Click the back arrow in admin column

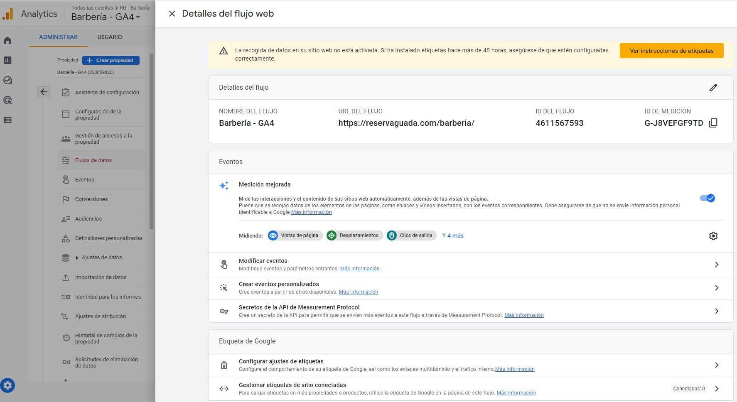44,92
